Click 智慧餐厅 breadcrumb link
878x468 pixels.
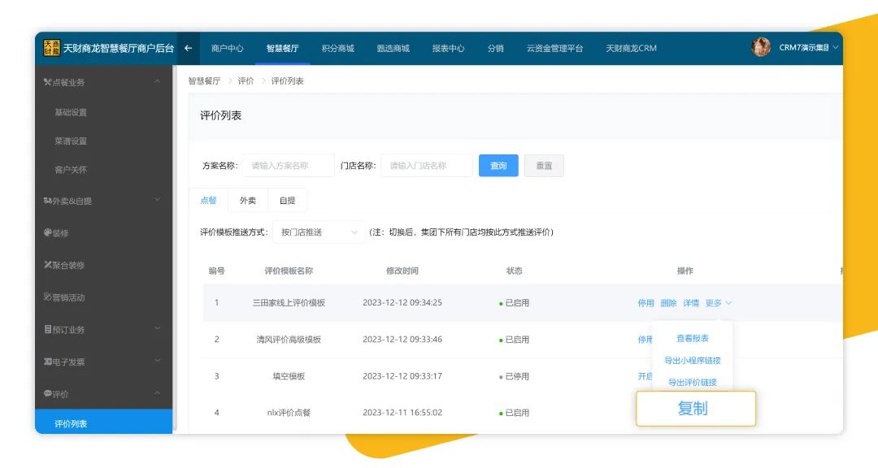point(204,81)
